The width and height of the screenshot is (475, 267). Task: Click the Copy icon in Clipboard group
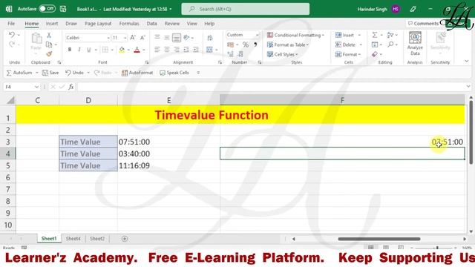(x=49, y=44)
